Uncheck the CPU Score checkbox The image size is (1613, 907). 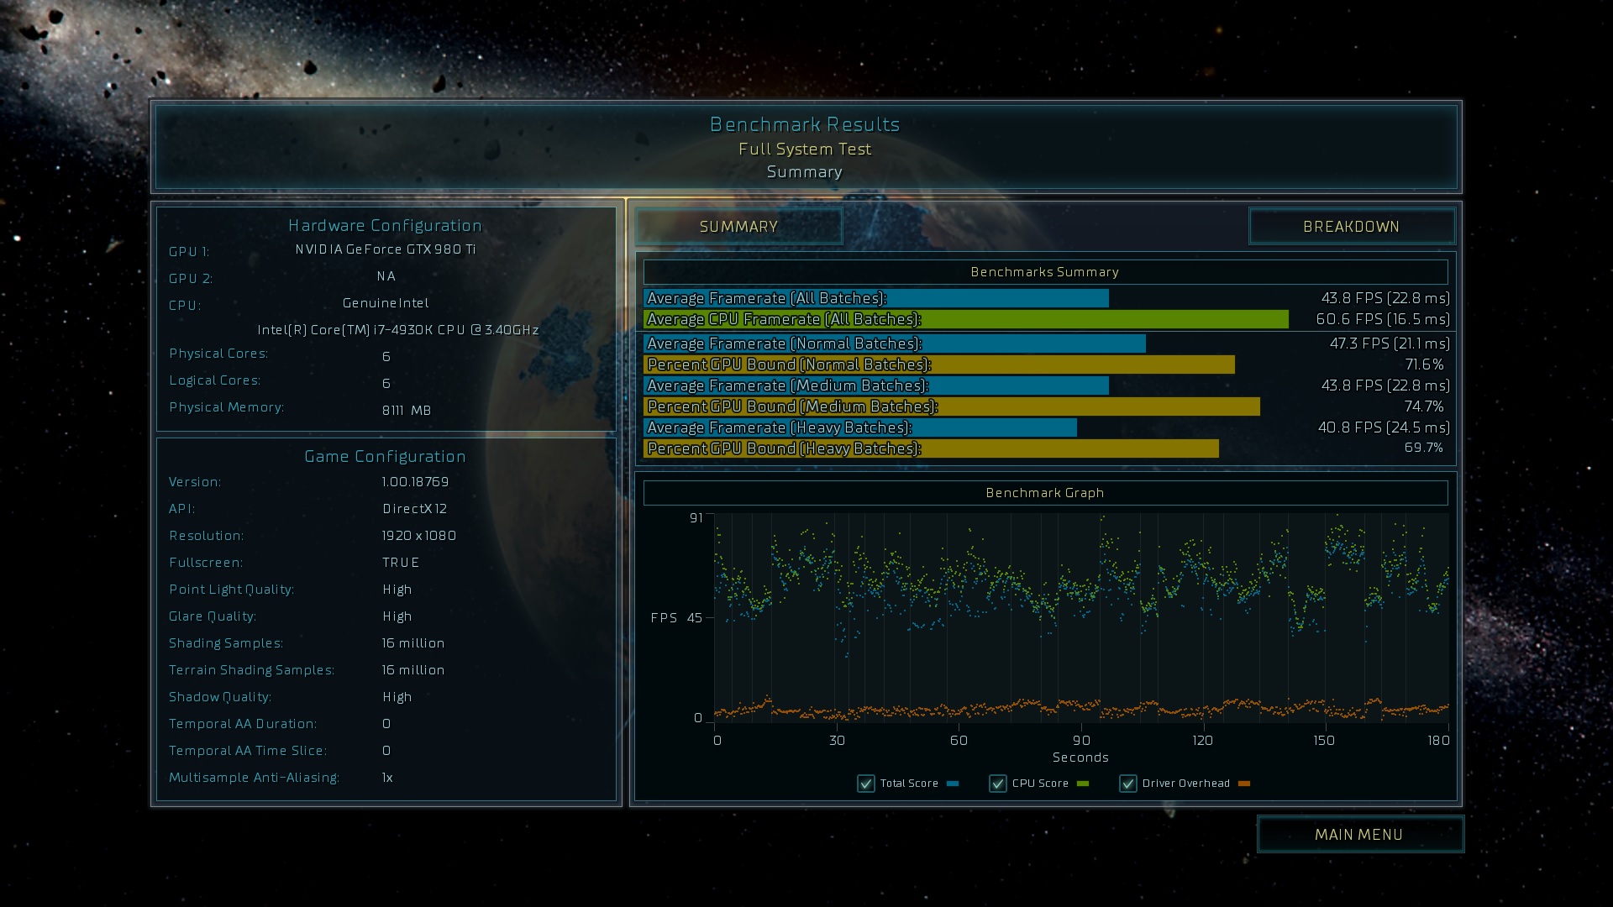(x=997, y=784)
